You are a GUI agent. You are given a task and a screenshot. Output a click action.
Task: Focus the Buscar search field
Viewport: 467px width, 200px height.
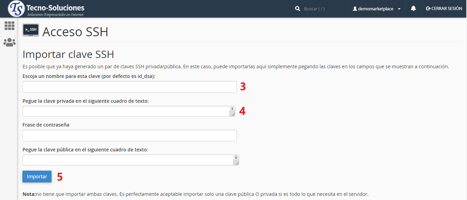point(323,9)
